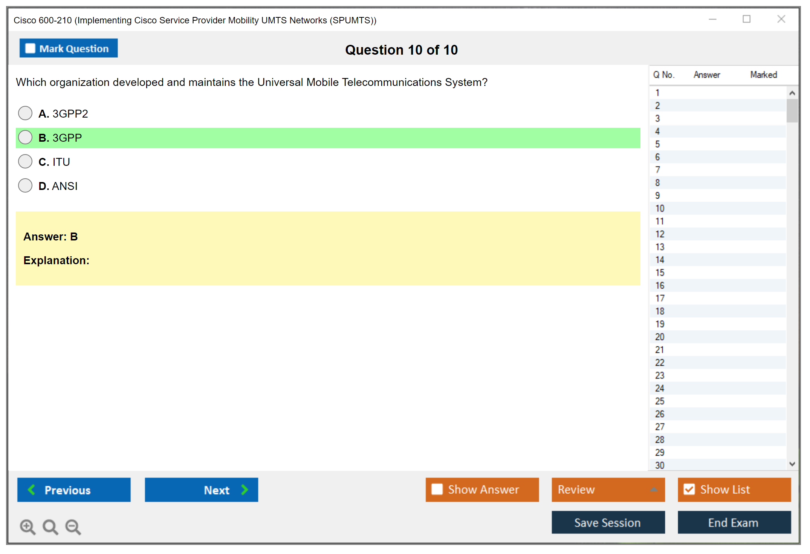
Task: Toggle the Mark Question checkbox
Action: pos(30,49)
